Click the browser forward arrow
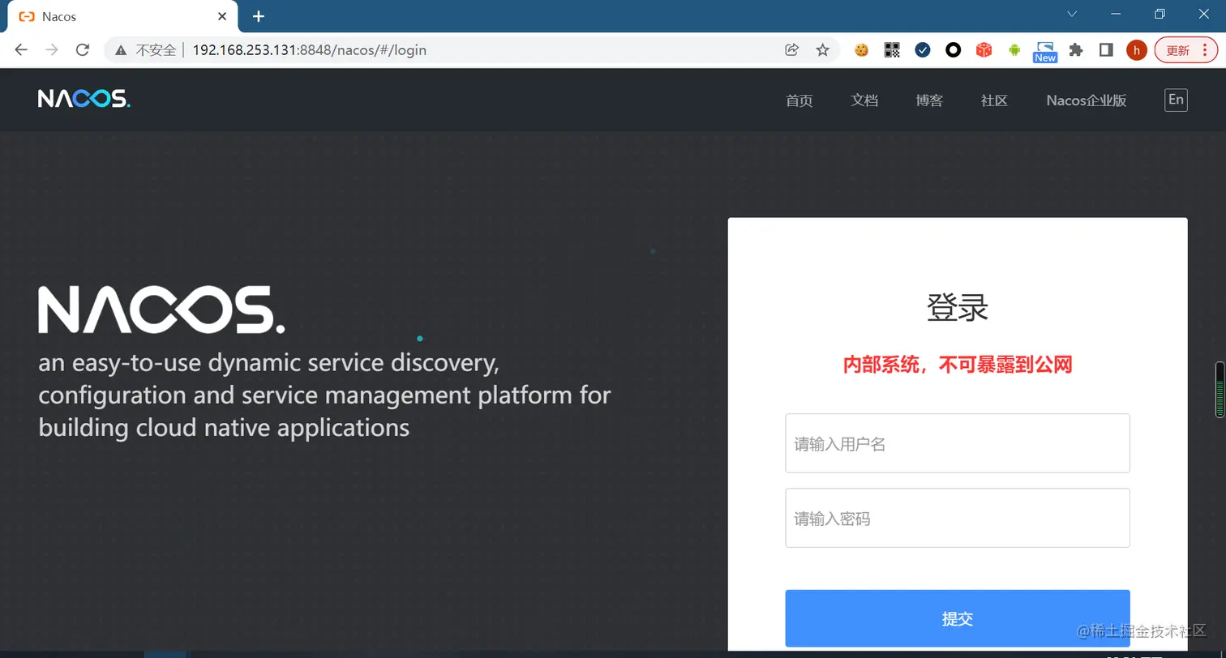Viewport: 1226px width, 658px height. (x=52, y=50)
